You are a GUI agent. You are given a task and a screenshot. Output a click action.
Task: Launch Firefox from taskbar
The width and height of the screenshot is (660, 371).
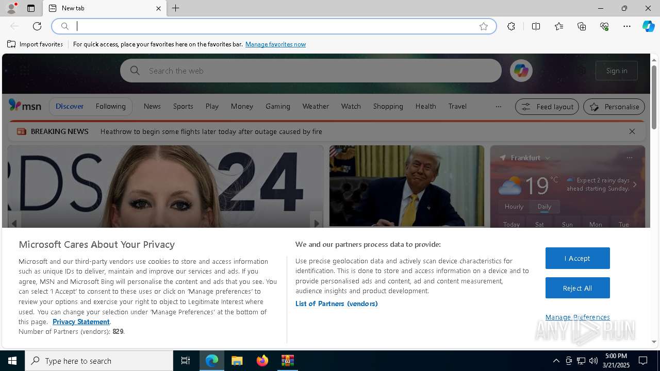pos(262,361)
